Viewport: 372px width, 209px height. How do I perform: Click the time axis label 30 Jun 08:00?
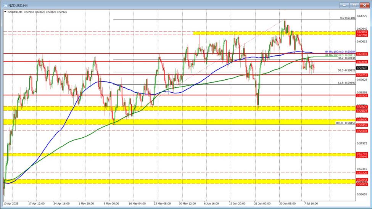tap(287, 204)
